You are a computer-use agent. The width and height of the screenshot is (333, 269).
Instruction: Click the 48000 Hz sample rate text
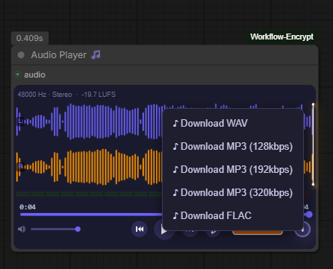point(32,95)
